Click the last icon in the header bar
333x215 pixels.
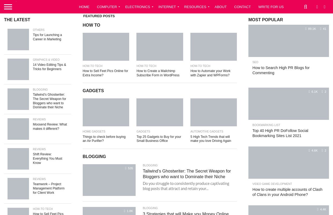(x=324, y=7)
